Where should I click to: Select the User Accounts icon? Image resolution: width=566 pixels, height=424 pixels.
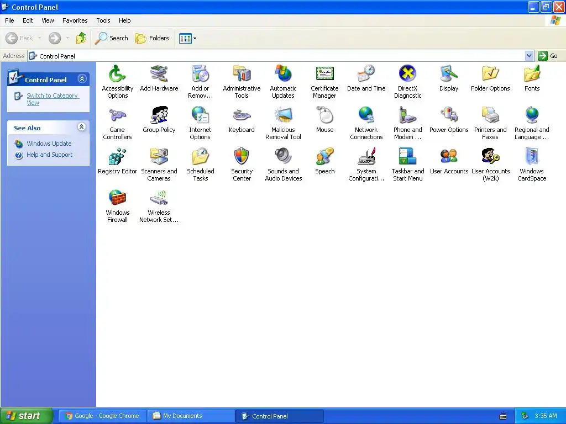[449, 157]
